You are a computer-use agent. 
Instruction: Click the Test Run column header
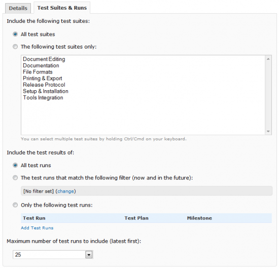(34, 218)
